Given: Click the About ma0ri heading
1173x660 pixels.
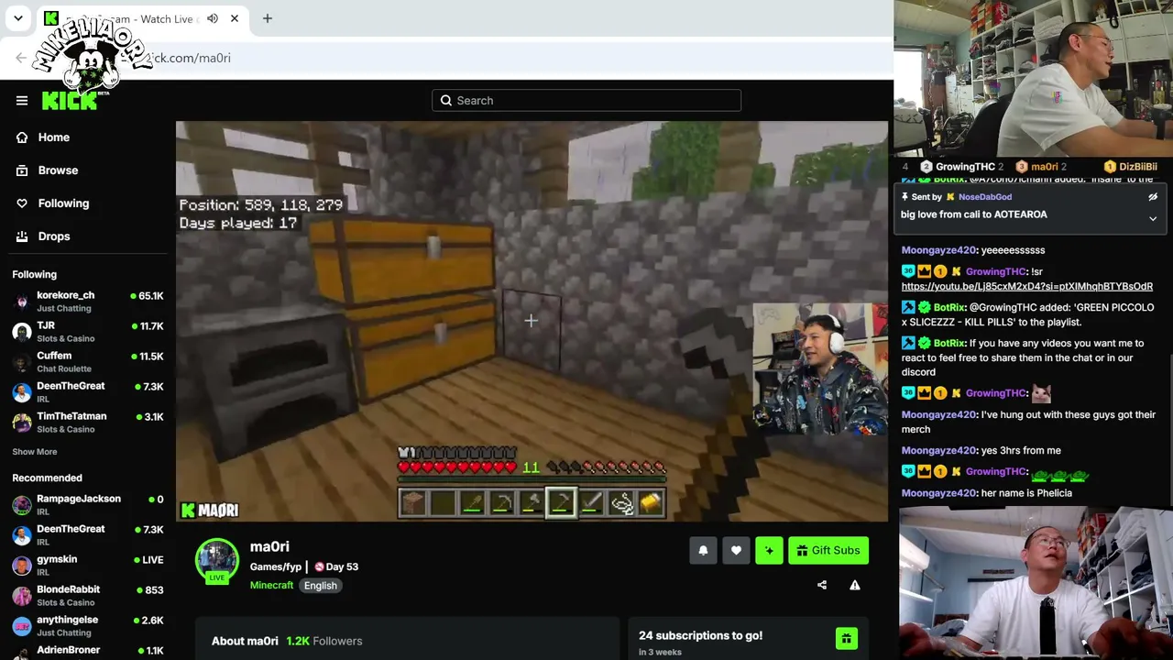Looking at the screenshot, I should [x=245, y=641].
